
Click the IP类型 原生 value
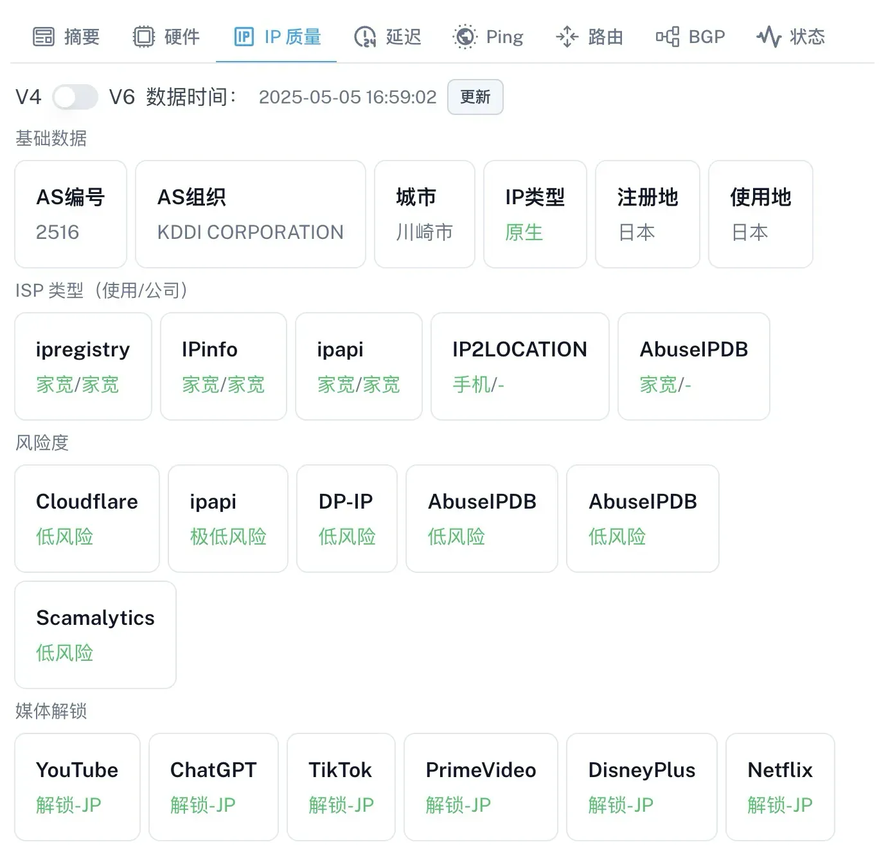[x=524, y=232]
